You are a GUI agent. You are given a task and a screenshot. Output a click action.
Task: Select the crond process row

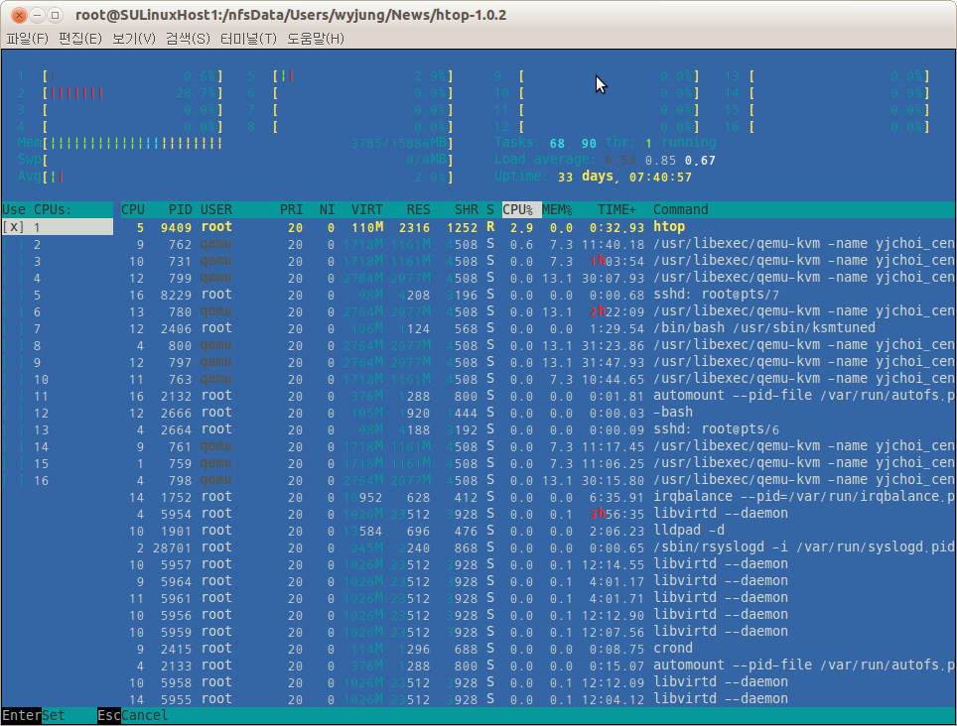point(538,649)
